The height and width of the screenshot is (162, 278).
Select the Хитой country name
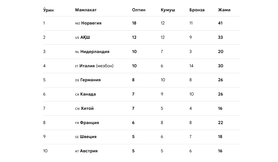(x=87, y=108)
